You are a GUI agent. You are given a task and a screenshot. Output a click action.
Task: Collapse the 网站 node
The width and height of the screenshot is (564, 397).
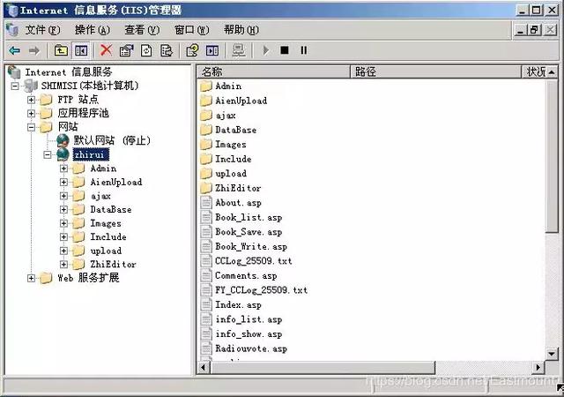[32, 127]
